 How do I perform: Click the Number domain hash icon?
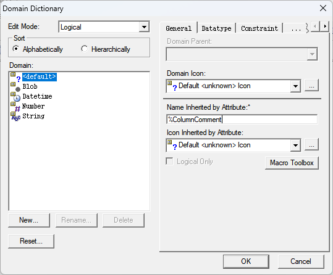pyautogui.click(x=15, y=107)
